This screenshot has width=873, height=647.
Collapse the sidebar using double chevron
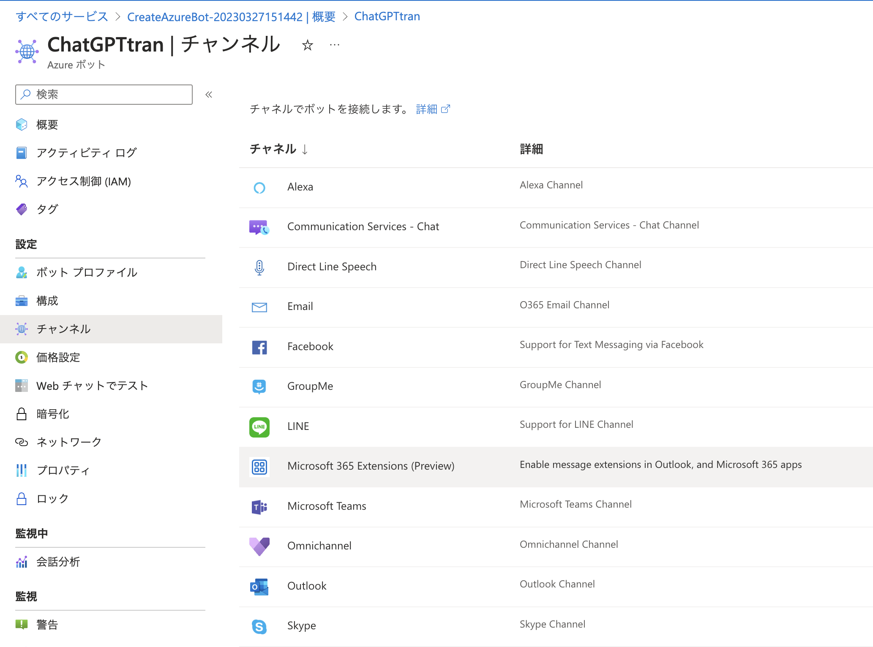[209, 95]
